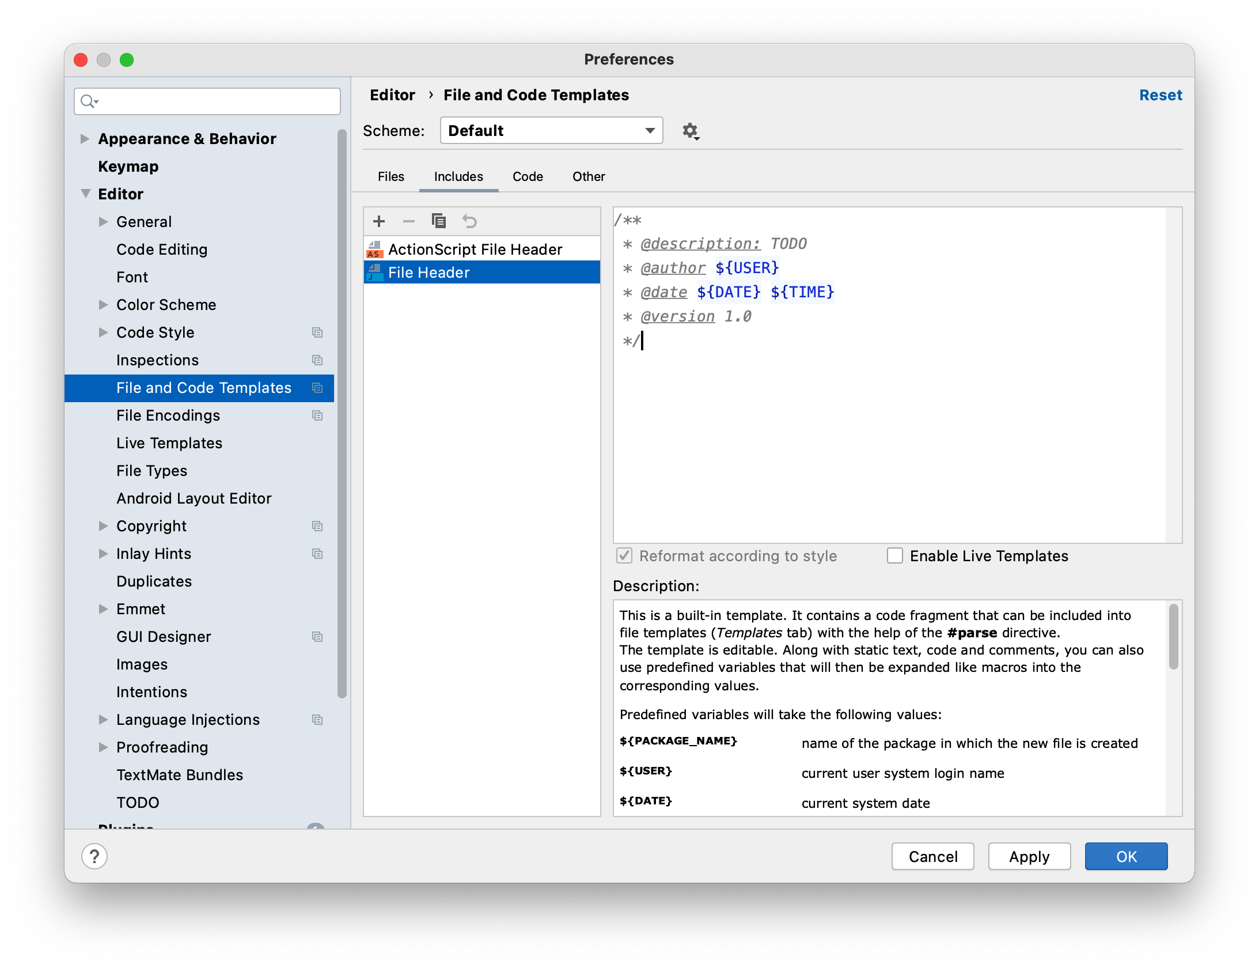Screen dimensions: 1259x968
Task: Click project-level icon beside Language Injections
Action: coord(317,720)
